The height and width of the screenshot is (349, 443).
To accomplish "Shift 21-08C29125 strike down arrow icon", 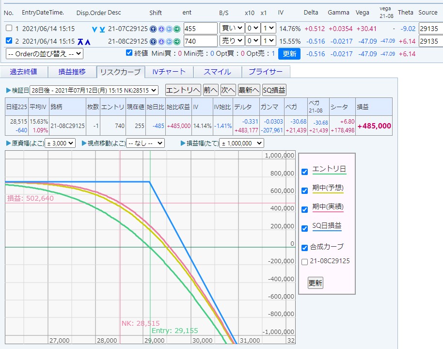I will 161,42.
